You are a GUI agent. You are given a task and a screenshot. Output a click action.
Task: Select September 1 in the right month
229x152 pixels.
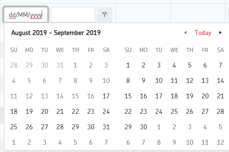[128, 65]
